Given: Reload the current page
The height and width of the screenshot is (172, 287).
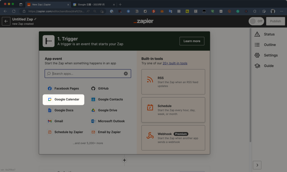Looking at the screenshot, I should click(x=14, y=11).
